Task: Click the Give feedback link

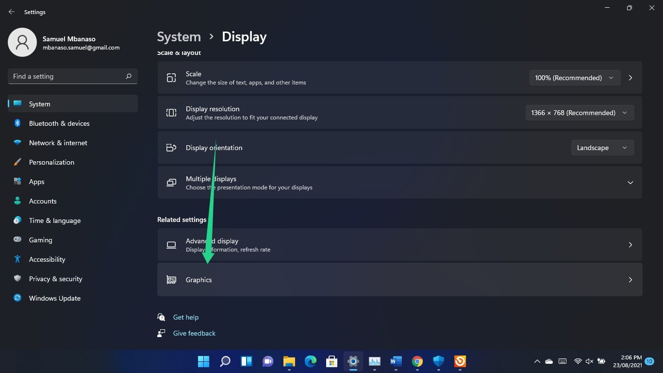Action: tap(194, 333)
